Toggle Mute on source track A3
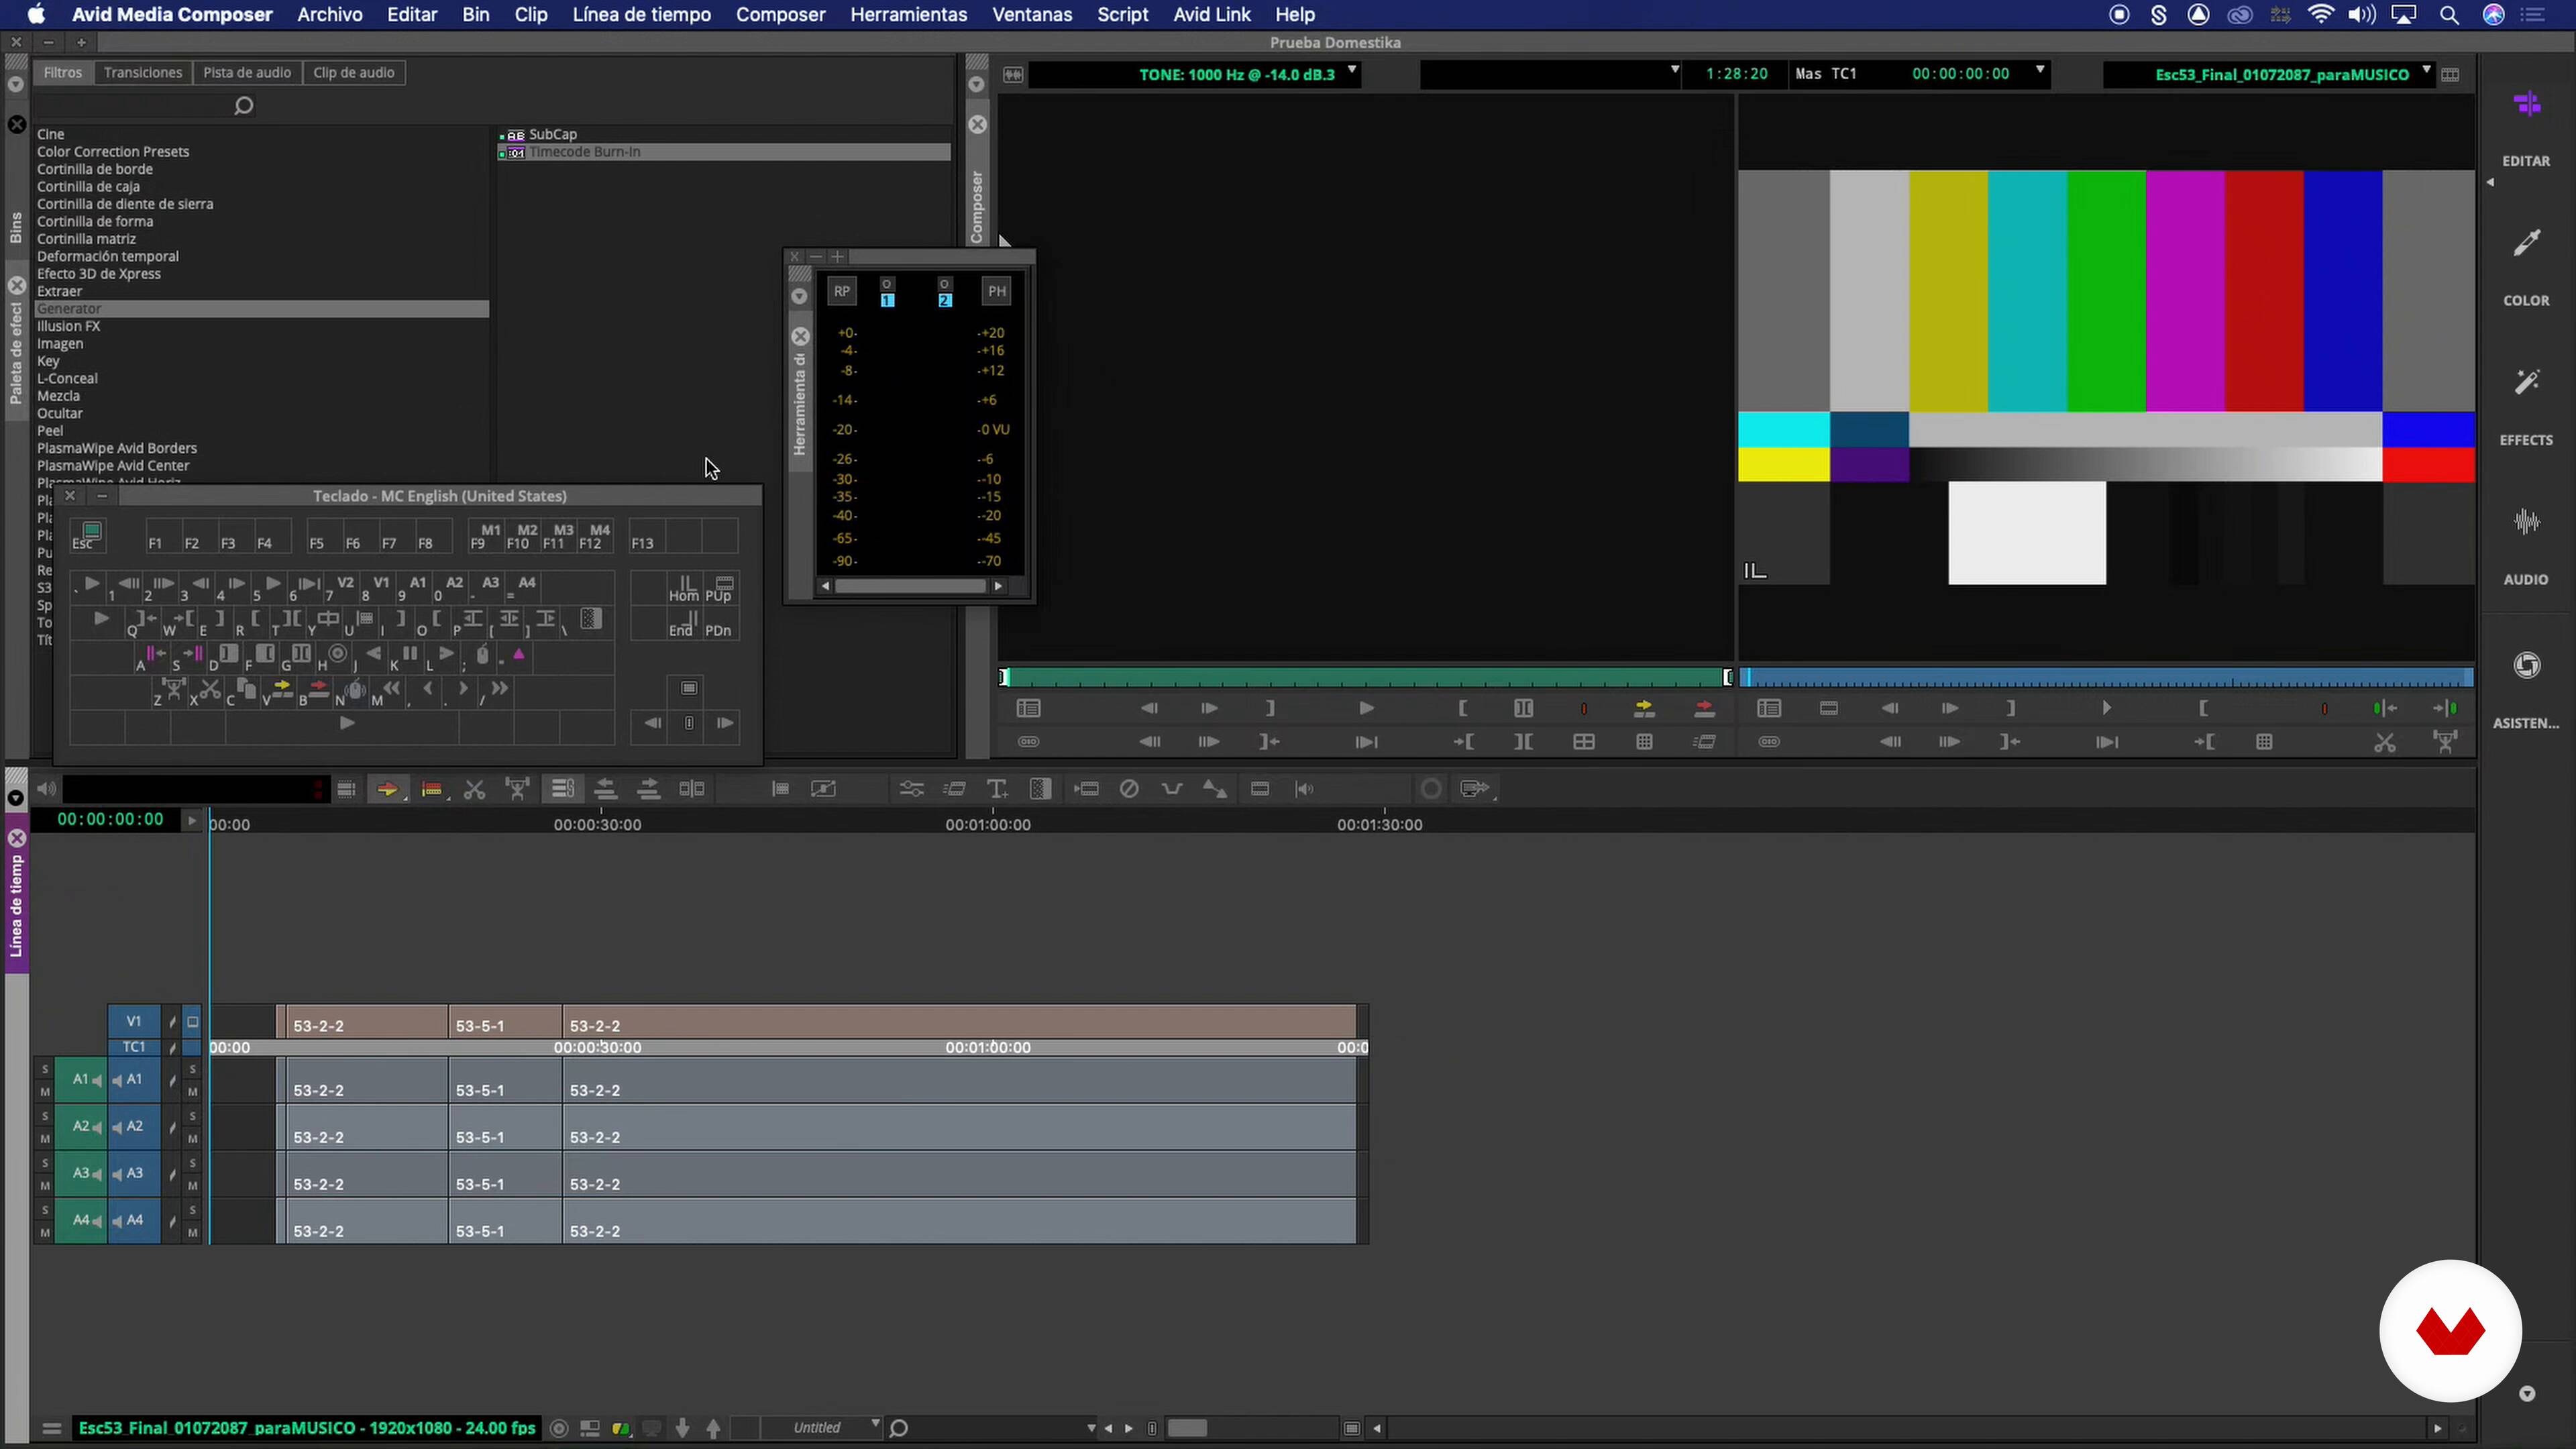Image resolution: width=2576 pixels, height=1449 pixels. (44, 1186)
